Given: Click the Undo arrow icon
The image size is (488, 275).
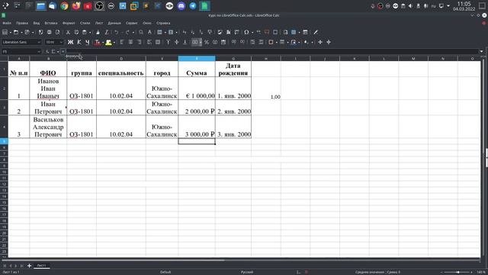Looking at the screenshot, I should coord(117,32).
